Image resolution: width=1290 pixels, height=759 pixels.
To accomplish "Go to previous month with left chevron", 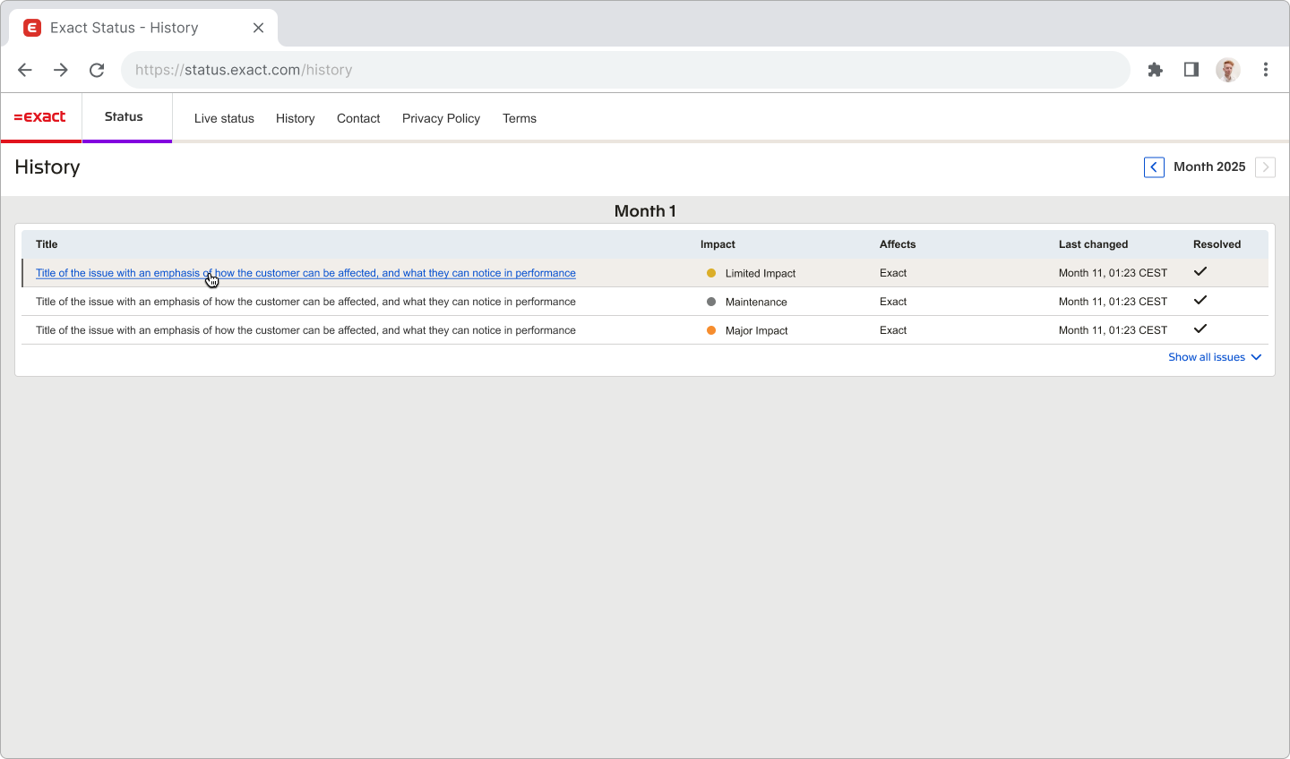I will pos(1154,167).
